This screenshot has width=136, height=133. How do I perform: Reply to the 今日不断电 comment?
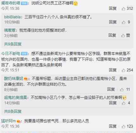[x=113, y=70]
